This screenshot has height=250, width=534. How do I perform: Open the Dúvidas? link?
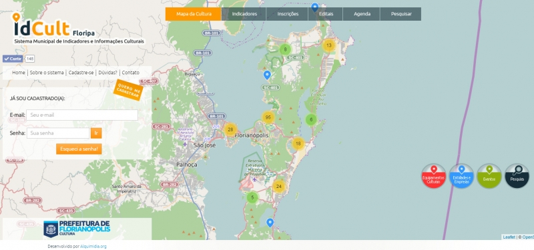click(x=107, y=73)
